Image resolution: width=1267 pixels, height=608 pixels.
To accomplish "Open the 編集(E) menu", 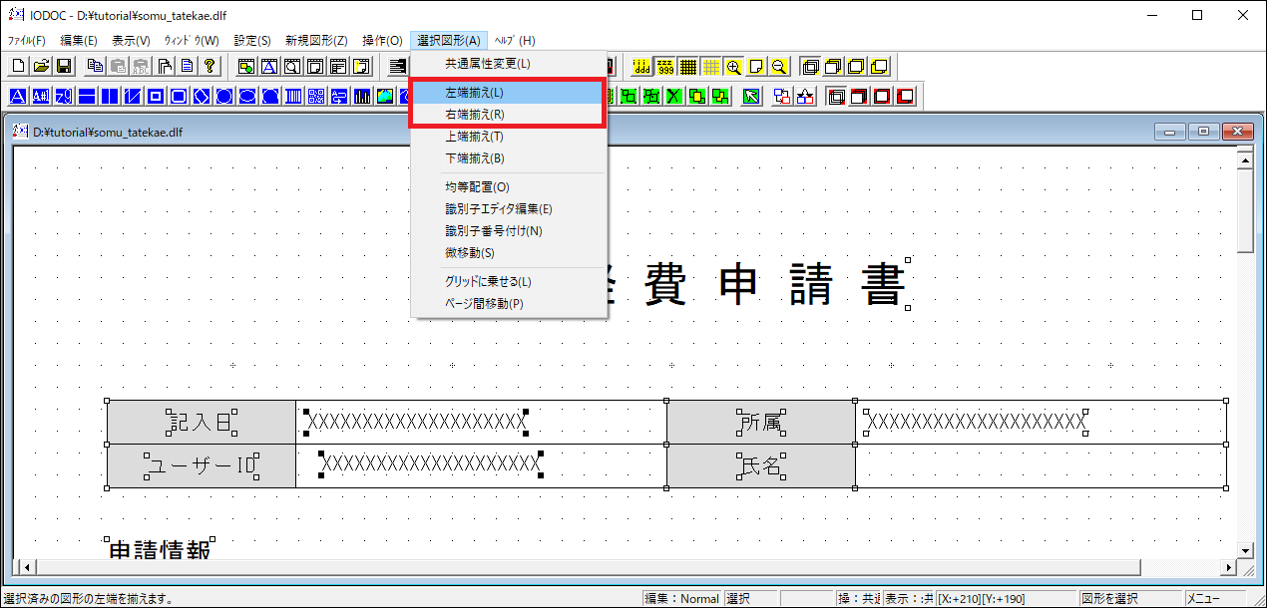I will pyautogui.click(x=79, y=41).
